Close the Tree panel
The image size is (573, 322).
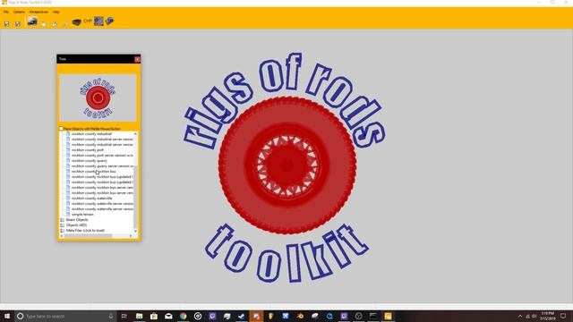[137, 59]
